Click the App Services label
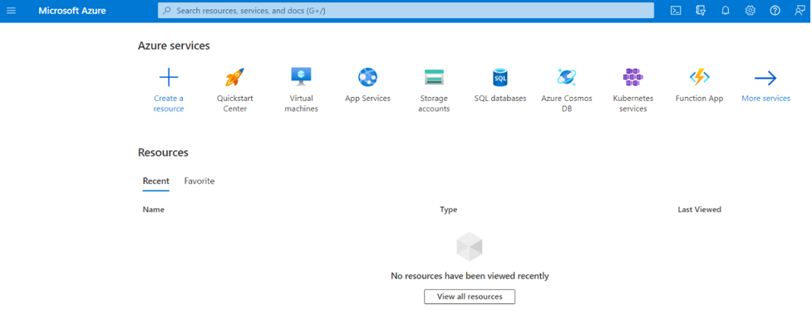812x319 pixels. click(x=367, y=98)
